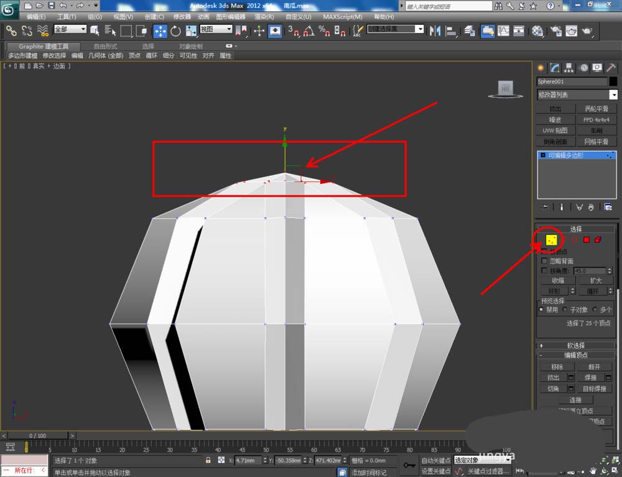This screenshot has height=477, width=622.
Task: Toggle the 3D Snaps icon
Action: coord(294,31)
